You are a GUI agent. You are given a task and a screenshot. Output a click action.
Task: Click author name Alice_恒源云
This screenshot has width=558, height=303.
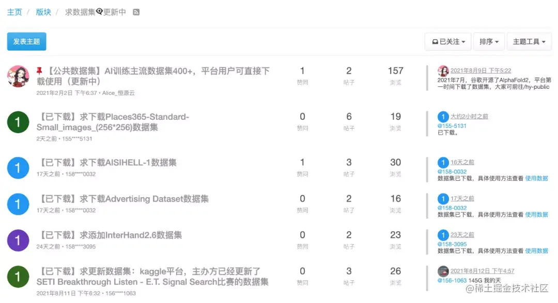(x=118, y=93)
